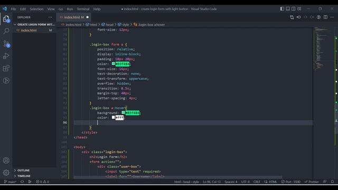Toggle the bottom panel visibility
338x190 pixels.
pyautogui.click(x=288, y=9)
